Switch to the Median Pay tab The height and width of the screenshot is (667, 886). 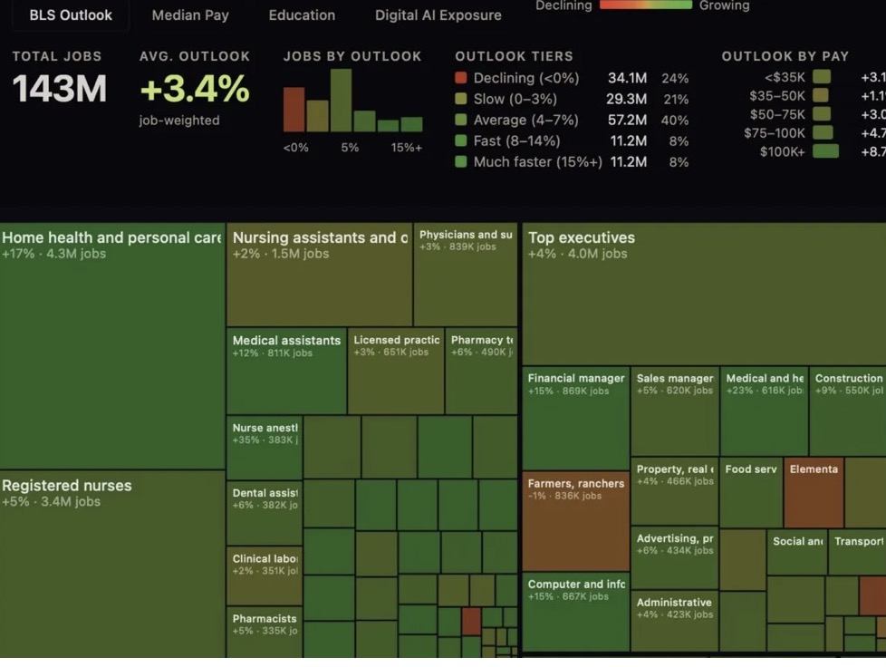click(190, 15)
